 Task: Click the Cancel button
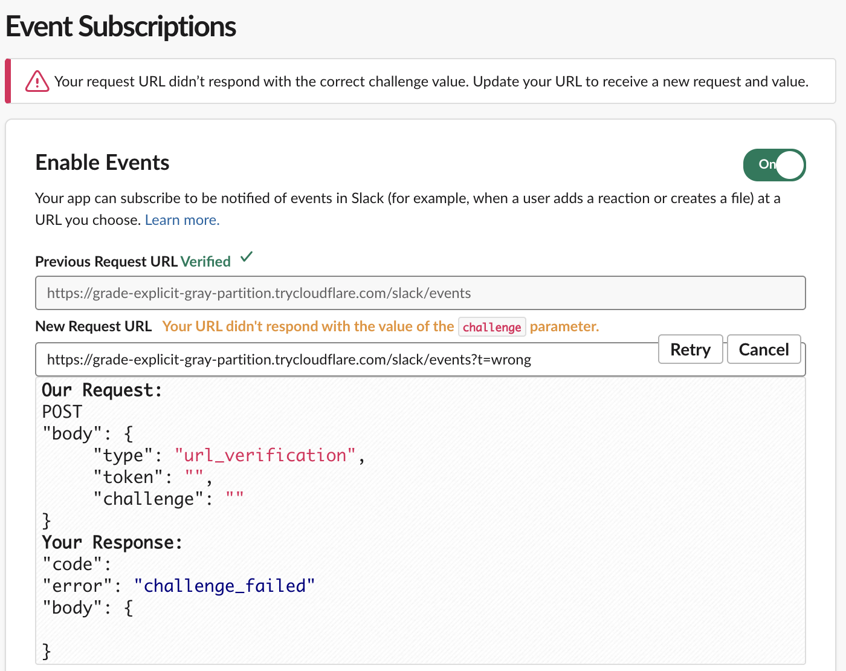(764, 349)
